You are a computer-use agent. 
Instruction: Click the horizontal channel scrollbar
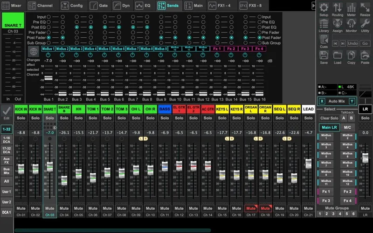pos(112,230)
